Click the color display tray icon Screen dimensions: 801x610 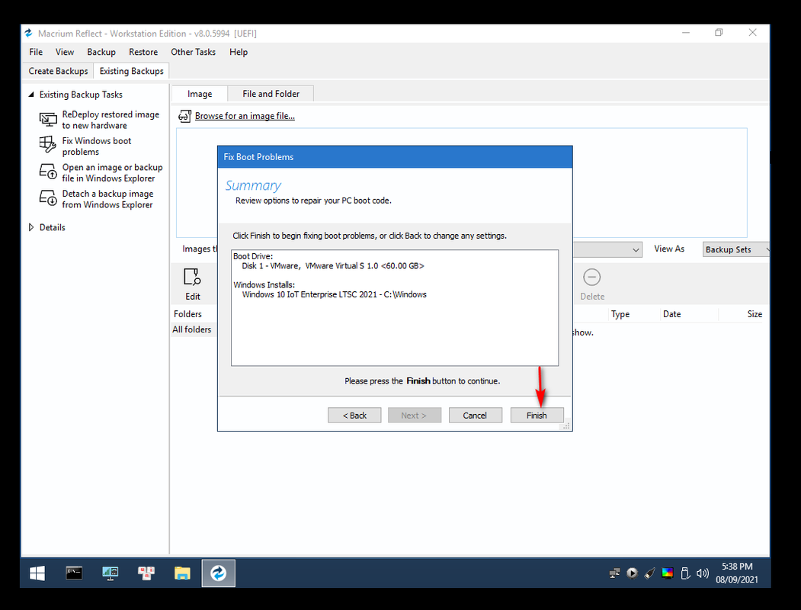667,573
